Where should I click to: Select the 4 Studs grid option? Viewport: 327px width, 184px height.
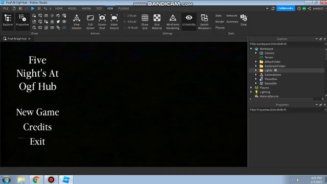point(130,21)
